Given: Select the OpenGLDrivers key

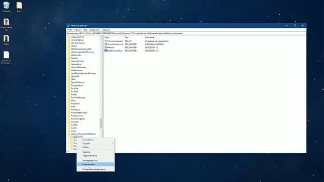Looking at the screenshot, I should tap(77, 82).
